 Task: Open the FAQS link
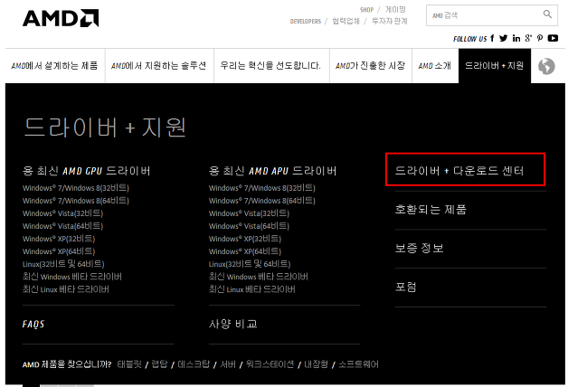click(33, 324)
